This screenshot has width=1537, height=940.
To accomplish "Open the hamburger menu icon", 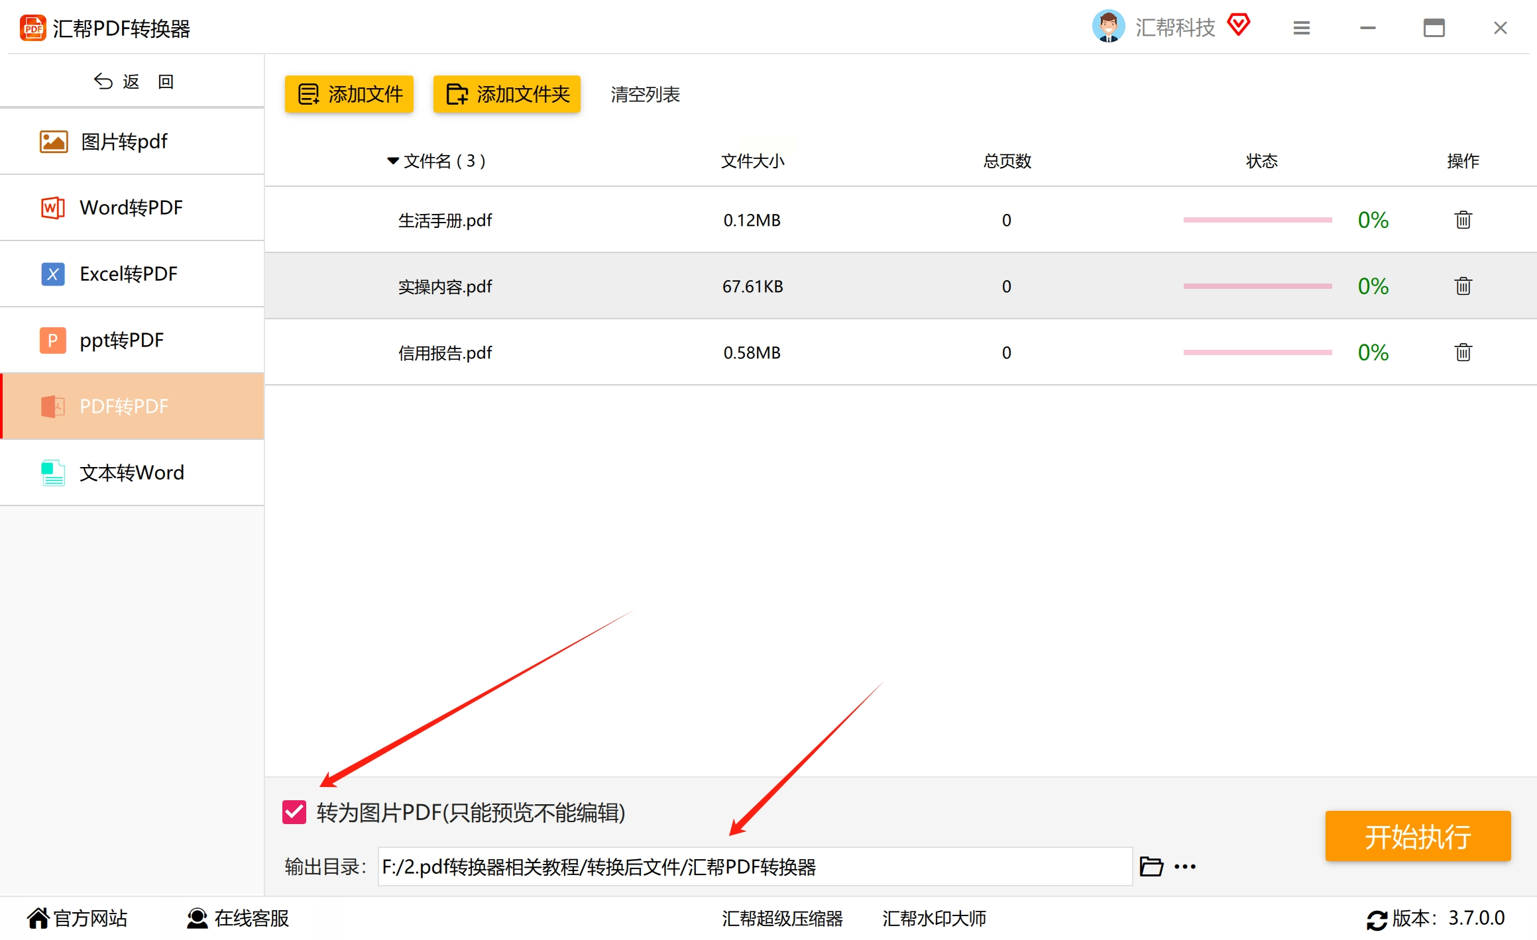I will click(1301, 28).
